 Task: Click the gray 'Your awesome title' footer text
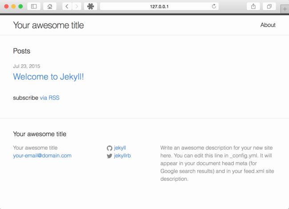[35, 148]
